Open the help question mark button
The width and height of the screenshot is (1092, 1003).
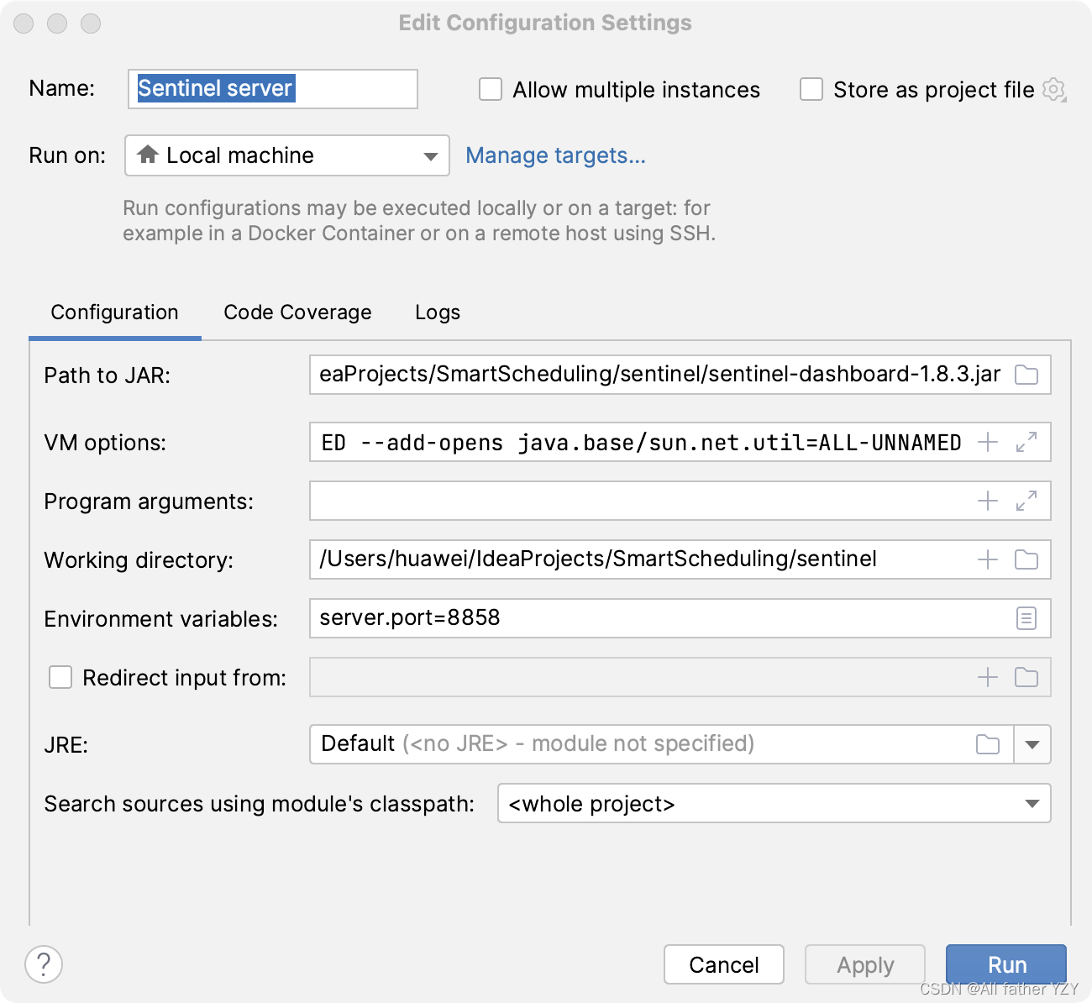tap(44, 964)
